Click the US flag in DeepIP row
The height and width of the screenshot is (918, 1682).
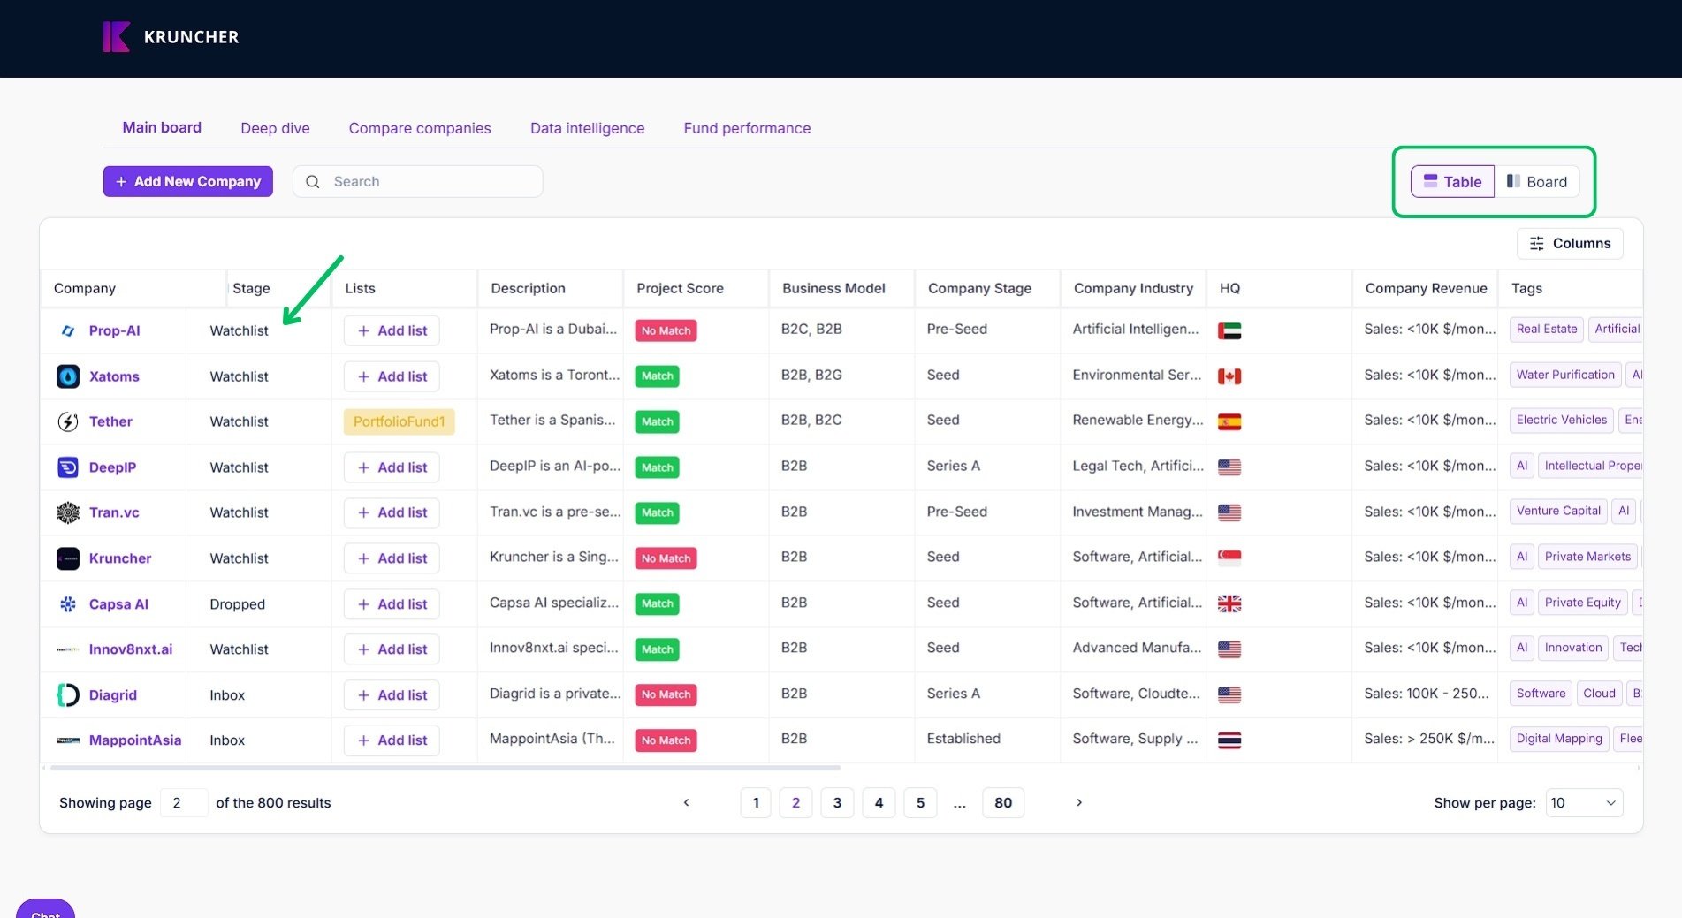click(x=1229, y=467)
